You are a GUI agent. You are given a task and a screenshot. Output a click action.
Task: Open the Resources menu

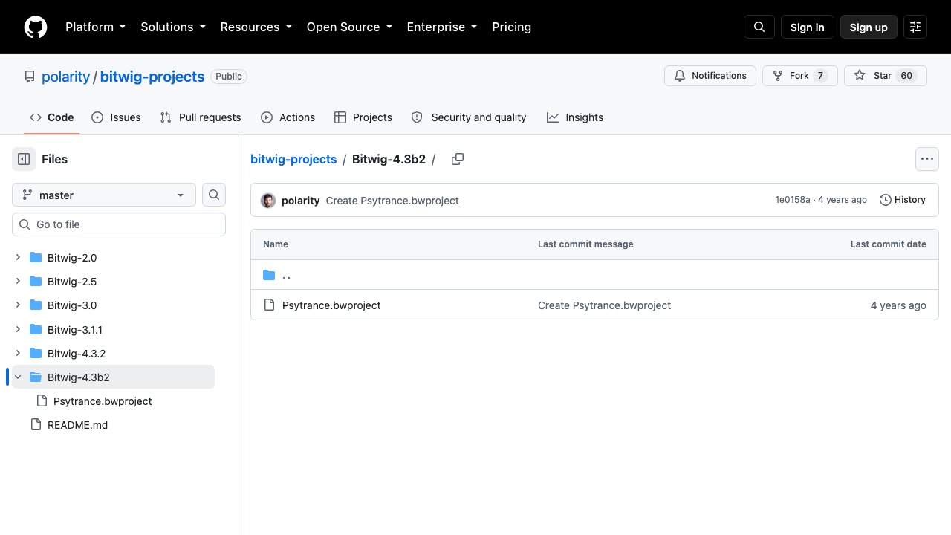256,27
